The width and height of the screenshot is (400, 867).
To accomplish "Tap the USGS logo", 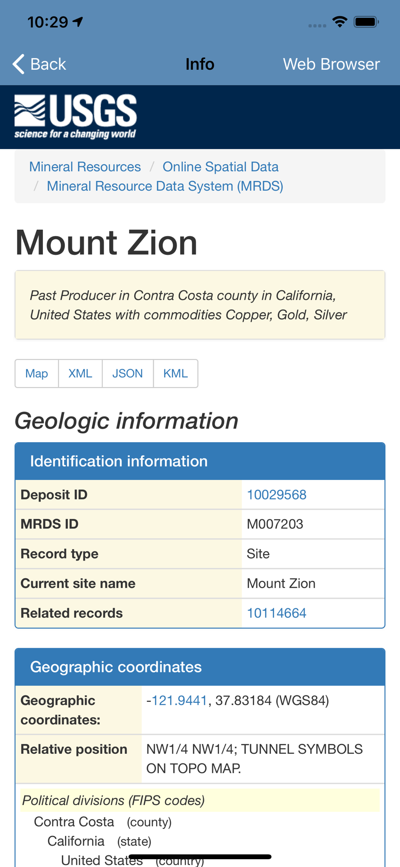I will click(75, 117).
